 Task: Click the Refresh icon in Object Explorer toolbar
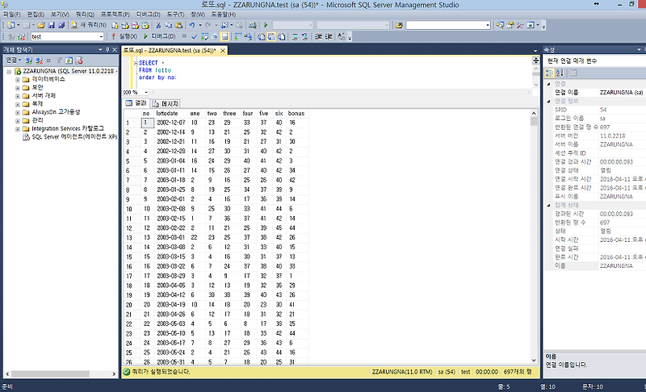(69, 60)
